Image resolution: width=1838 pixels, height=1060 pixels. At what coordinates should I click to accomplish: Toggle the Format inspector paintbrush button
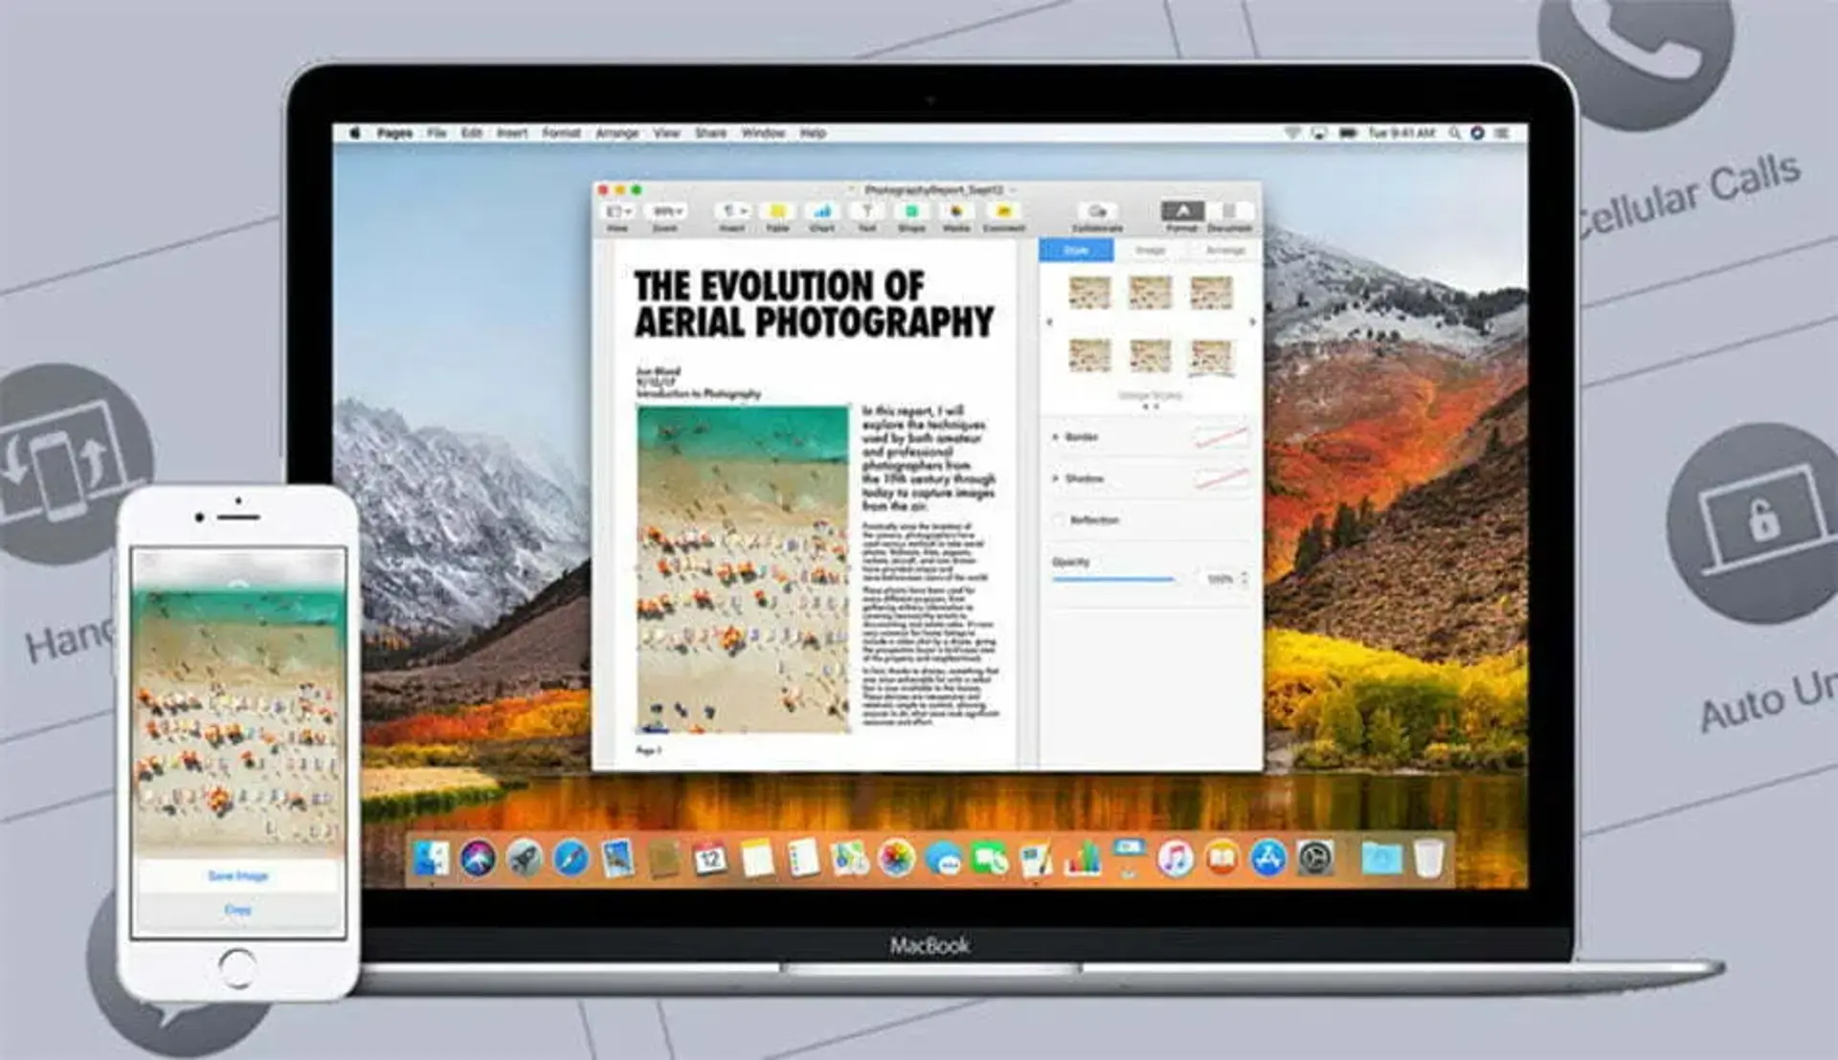point(1182,211)
